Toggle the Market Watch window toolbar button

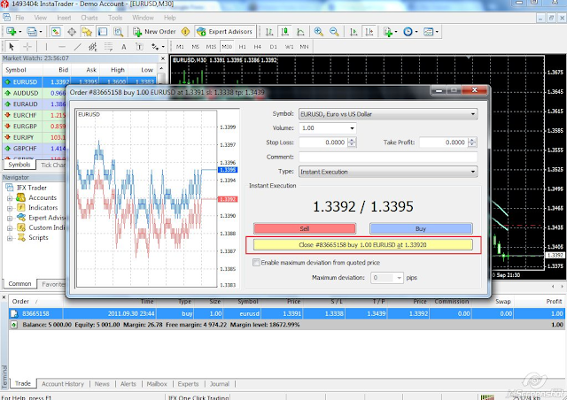click(56, 32)
